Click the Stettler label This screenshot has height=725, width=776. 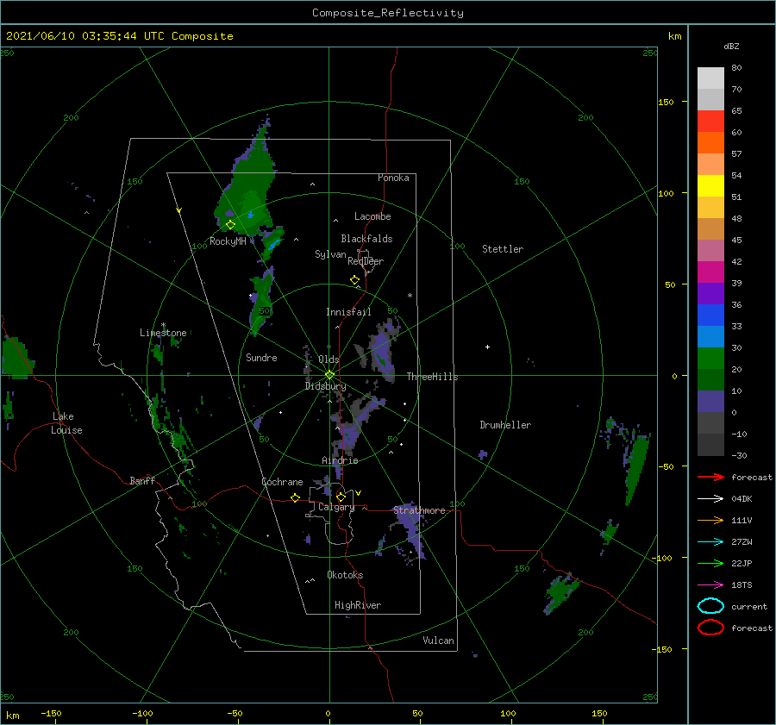tap(503, 249)
